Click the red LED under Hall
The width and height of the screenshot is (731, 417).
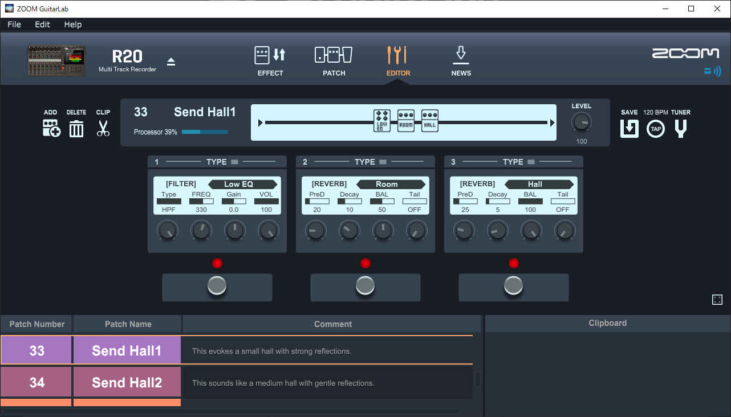[x=514, y=263]
